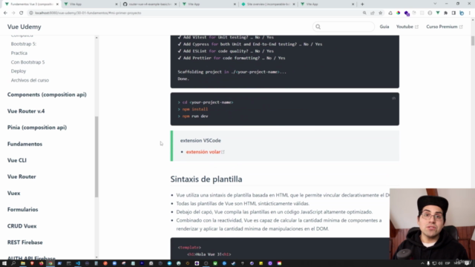Open the extensions puzzle piece menu
Screen dimensions: 475x267
[x=445, y=13]
